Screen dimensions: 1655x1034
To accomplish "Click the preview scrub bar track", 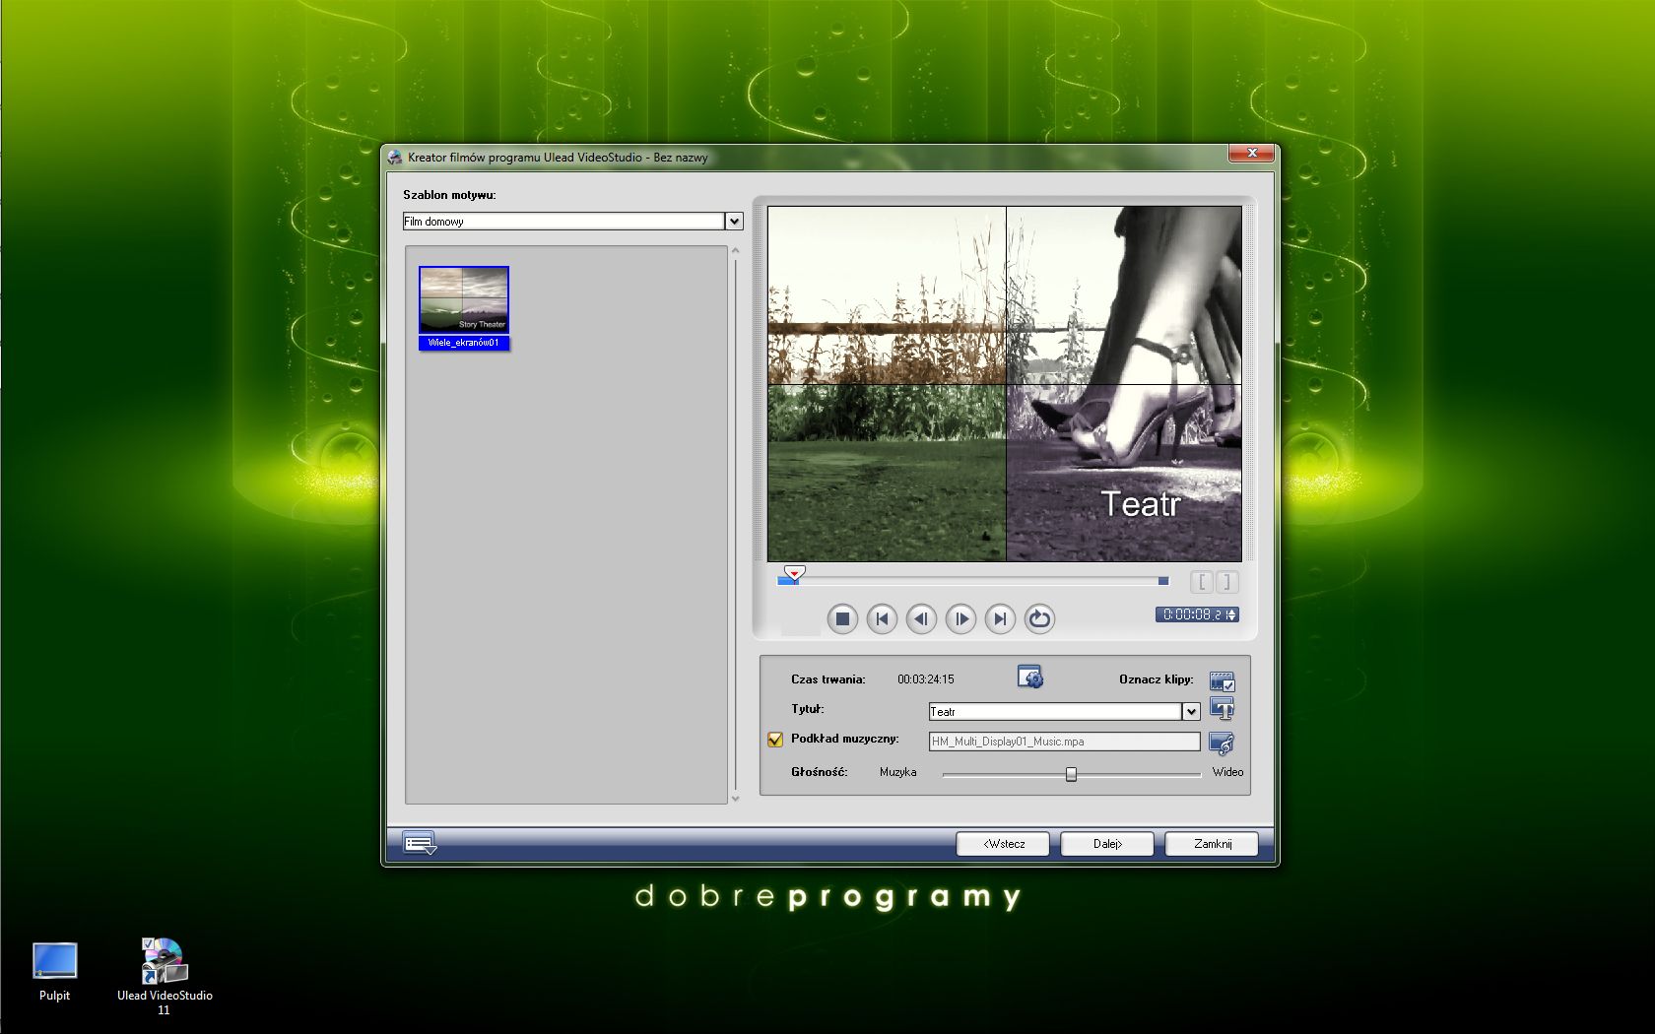I will pos(975,581).
